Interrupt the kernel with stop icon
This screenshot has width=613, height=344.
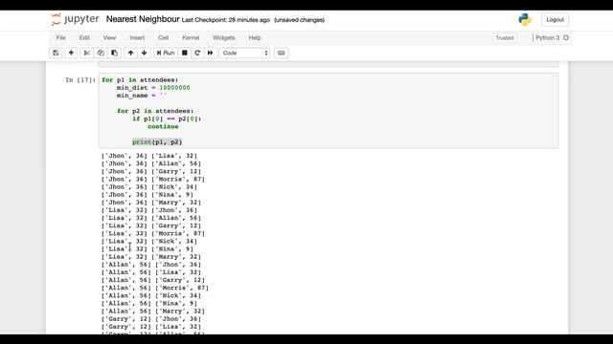click(x=185, y=53)
